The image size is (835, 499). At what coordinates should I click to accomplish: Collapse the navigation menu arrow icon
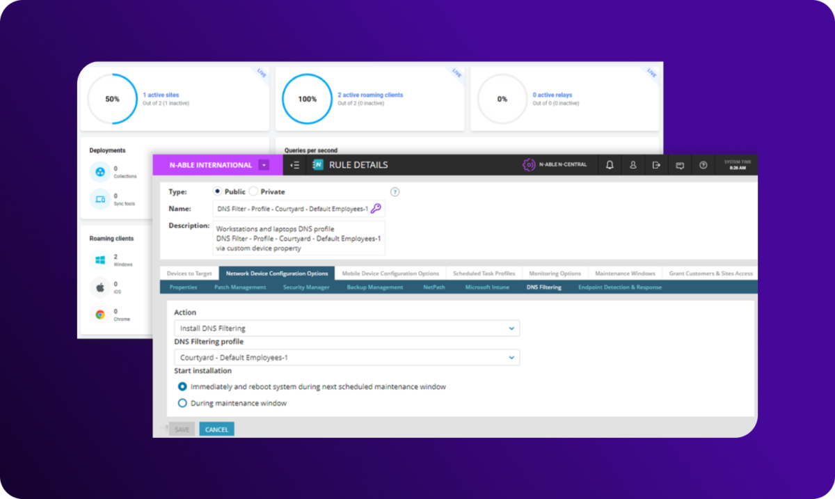pyautogui.click(x=294, y=165)
